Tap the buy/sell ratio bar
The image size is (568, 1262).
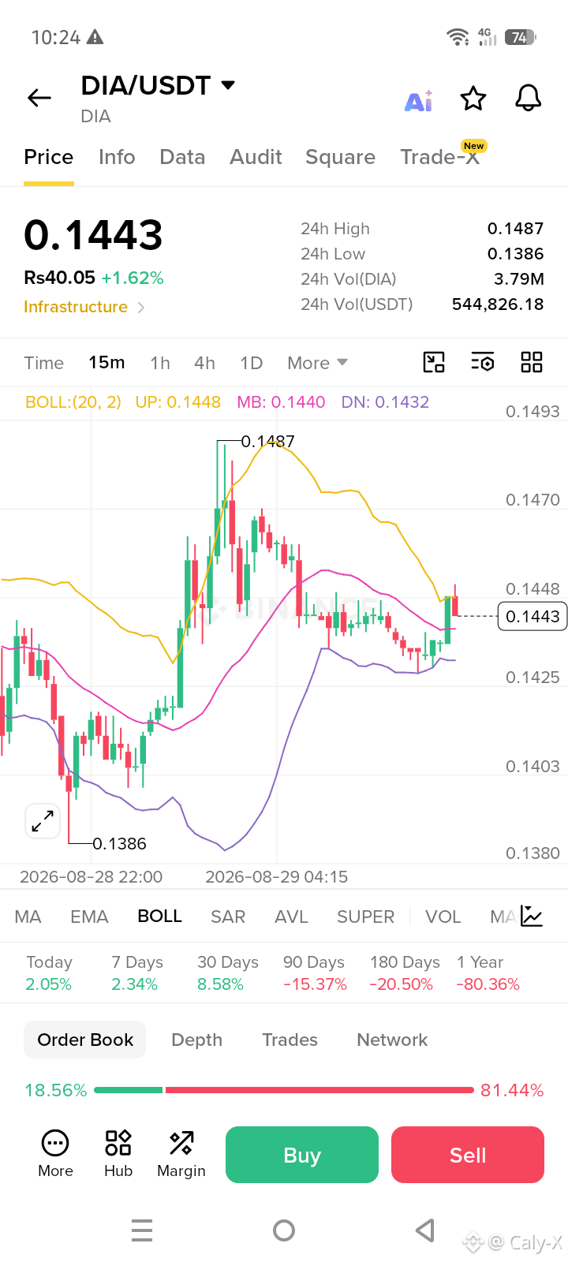point(284,1090)
